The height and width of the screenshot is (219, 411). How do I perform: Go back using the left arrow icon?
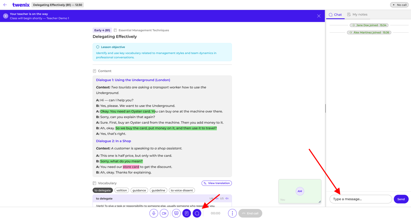click(5, 5)
